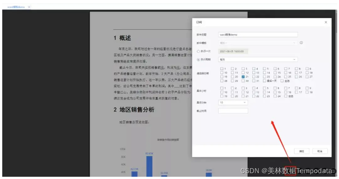Check day 9 in the date selection grid
Screen dimensions: 339x179
point(307,69)
